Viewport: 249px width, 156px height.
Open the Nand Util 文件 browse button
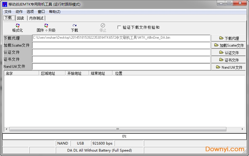coord(229,67)
